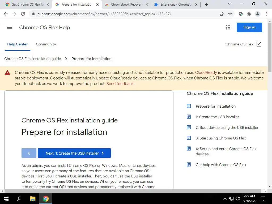
Task: Click the previous page chevron button
Action: pyautogui.click(x=29, y=153)
